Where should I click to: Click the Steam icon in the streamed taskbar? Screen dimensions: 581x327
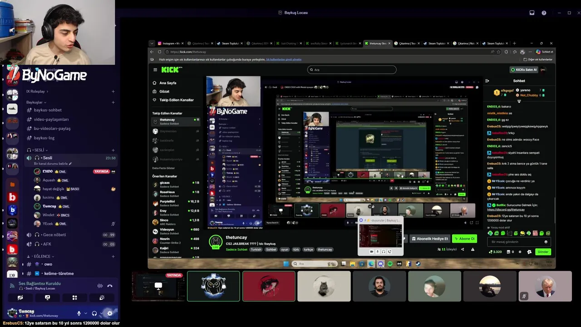[x=418, y=263]
